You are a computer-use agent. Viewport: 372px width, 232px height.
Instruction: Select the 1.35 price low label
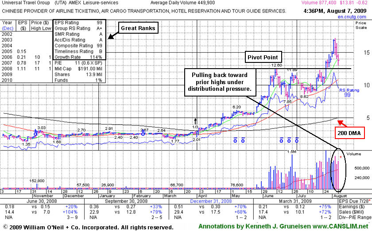(x=26, y=144)
